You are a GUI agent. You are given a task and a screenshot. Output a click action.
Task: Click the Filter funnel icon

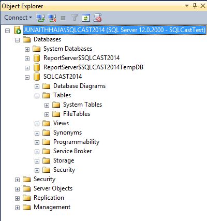coord(75,18)
